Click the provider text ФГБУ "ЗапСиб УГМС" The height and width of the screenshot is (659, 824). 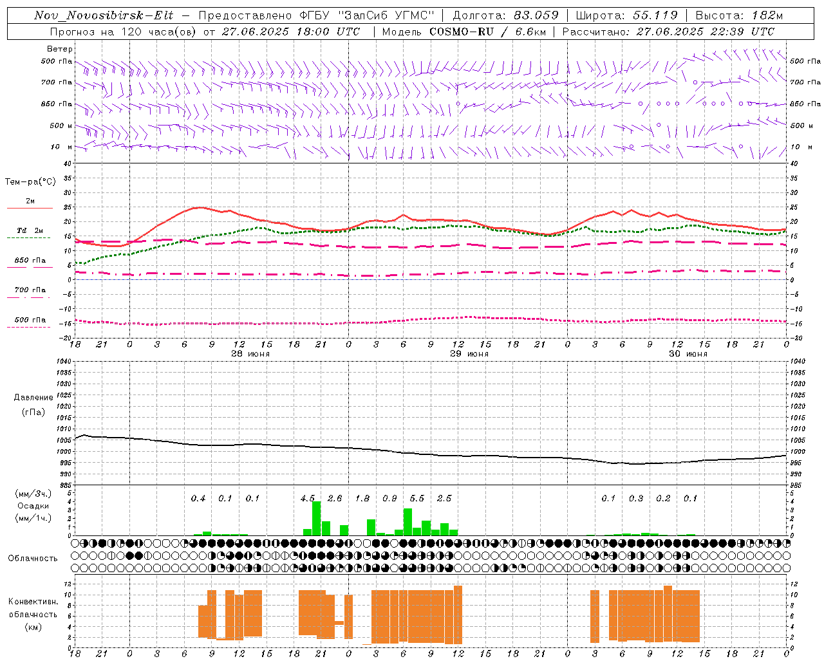click(x=367, y=15)
